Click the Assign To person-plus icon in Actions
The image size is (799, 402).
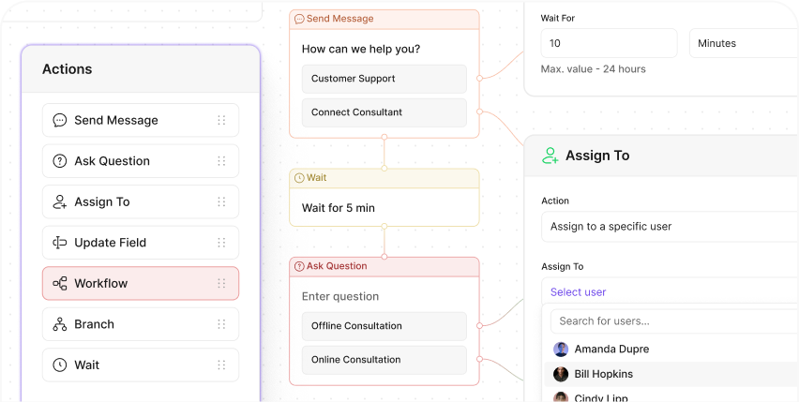pos(60,201)
